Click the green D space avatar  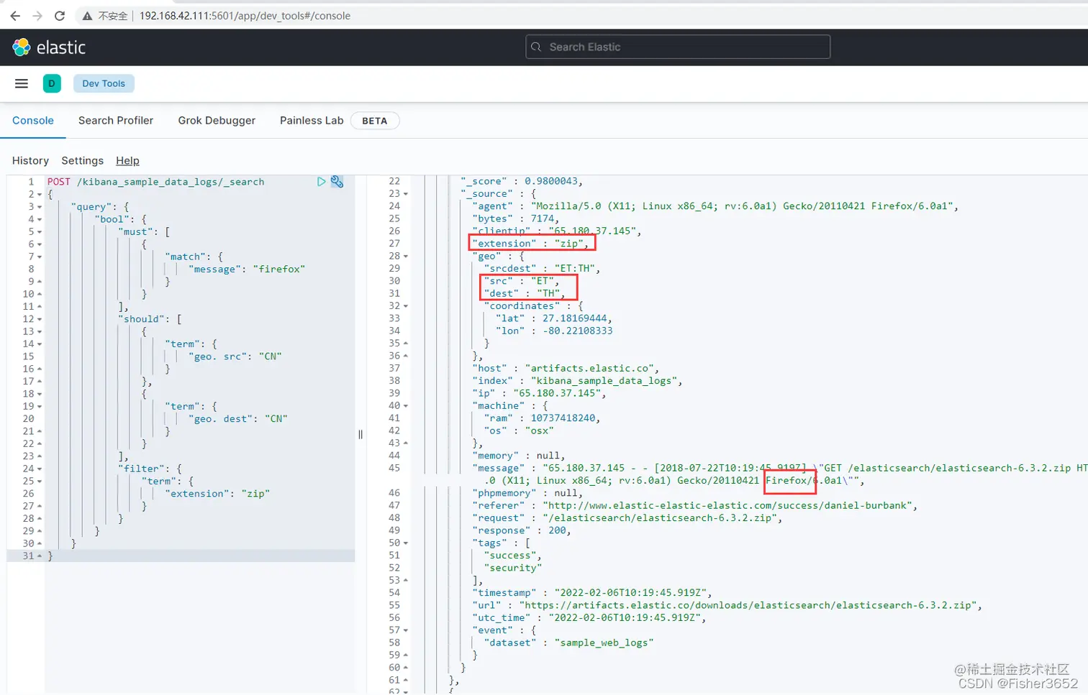coord(52,83)
